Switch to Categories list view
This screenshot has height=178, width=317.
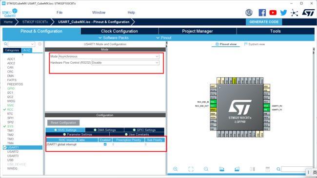(12, 50)
